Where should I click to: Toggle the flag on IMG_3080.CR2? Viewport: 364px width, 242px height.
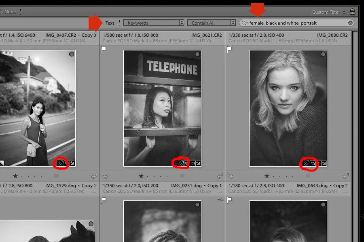click(229, 49)
